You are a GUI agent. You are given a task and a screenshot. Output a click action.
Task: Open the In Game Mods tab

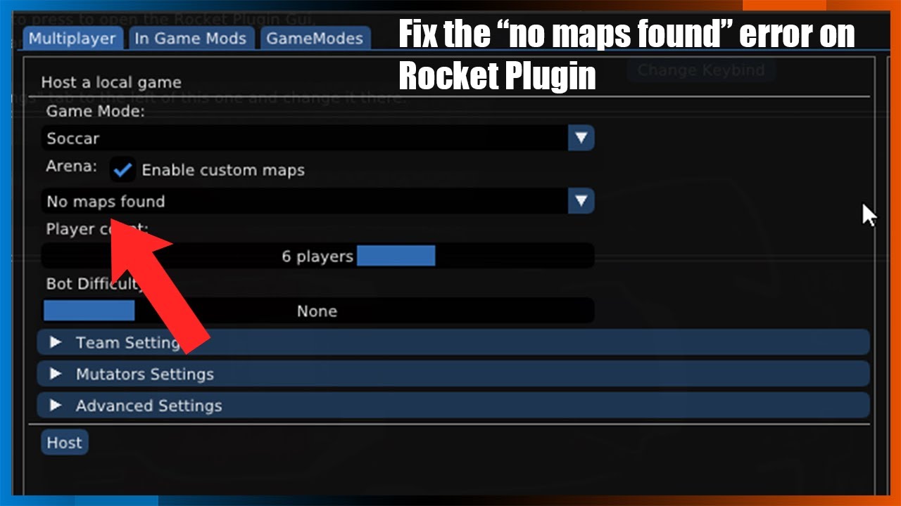191,38
